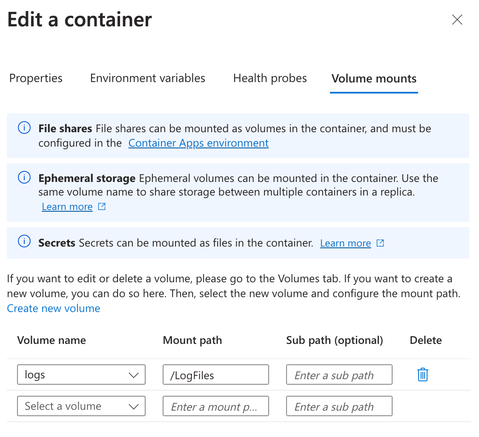This screenshot has width=479, height=437.
Task: Click the info icon beside Ephemeral storage
Action: (24, 178)
